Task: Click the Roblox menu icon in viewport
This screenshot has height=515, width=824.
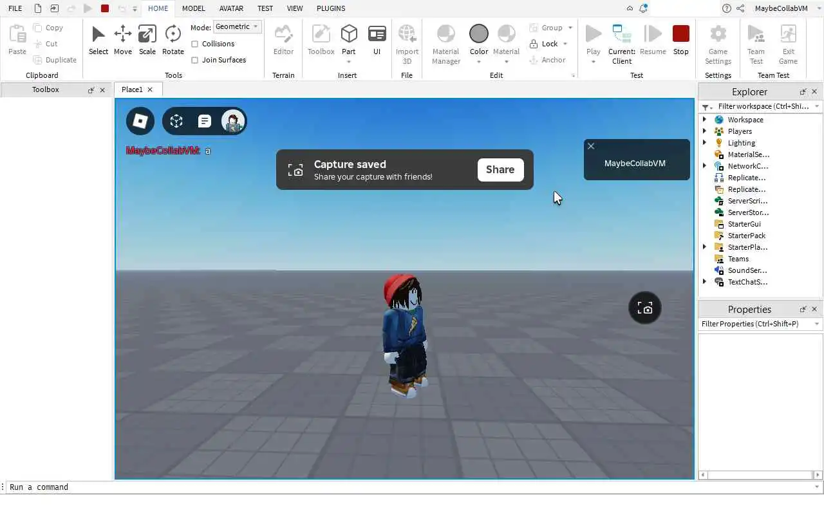Action: click(x=140, y=121)
